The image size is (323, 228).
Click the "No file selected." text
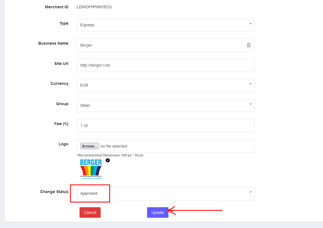pos(114,146)
